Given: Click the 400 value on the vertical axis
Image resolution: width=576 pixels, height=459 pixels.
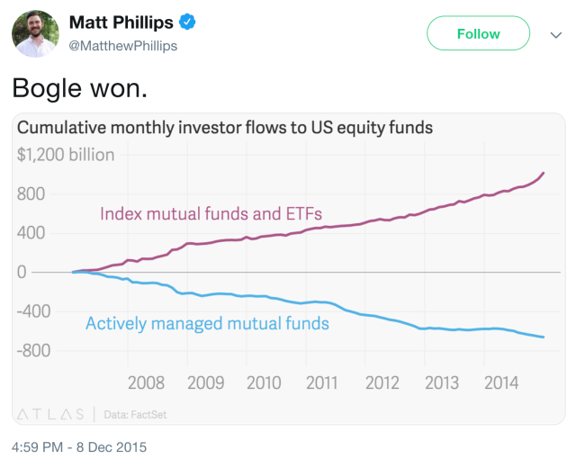Looking at the screenshot, I should 32,233.
